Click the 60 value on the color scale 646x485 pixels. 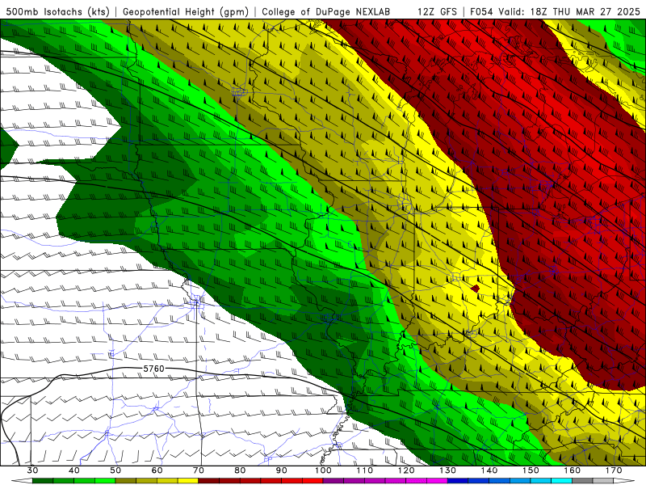(x=157, y=470)
